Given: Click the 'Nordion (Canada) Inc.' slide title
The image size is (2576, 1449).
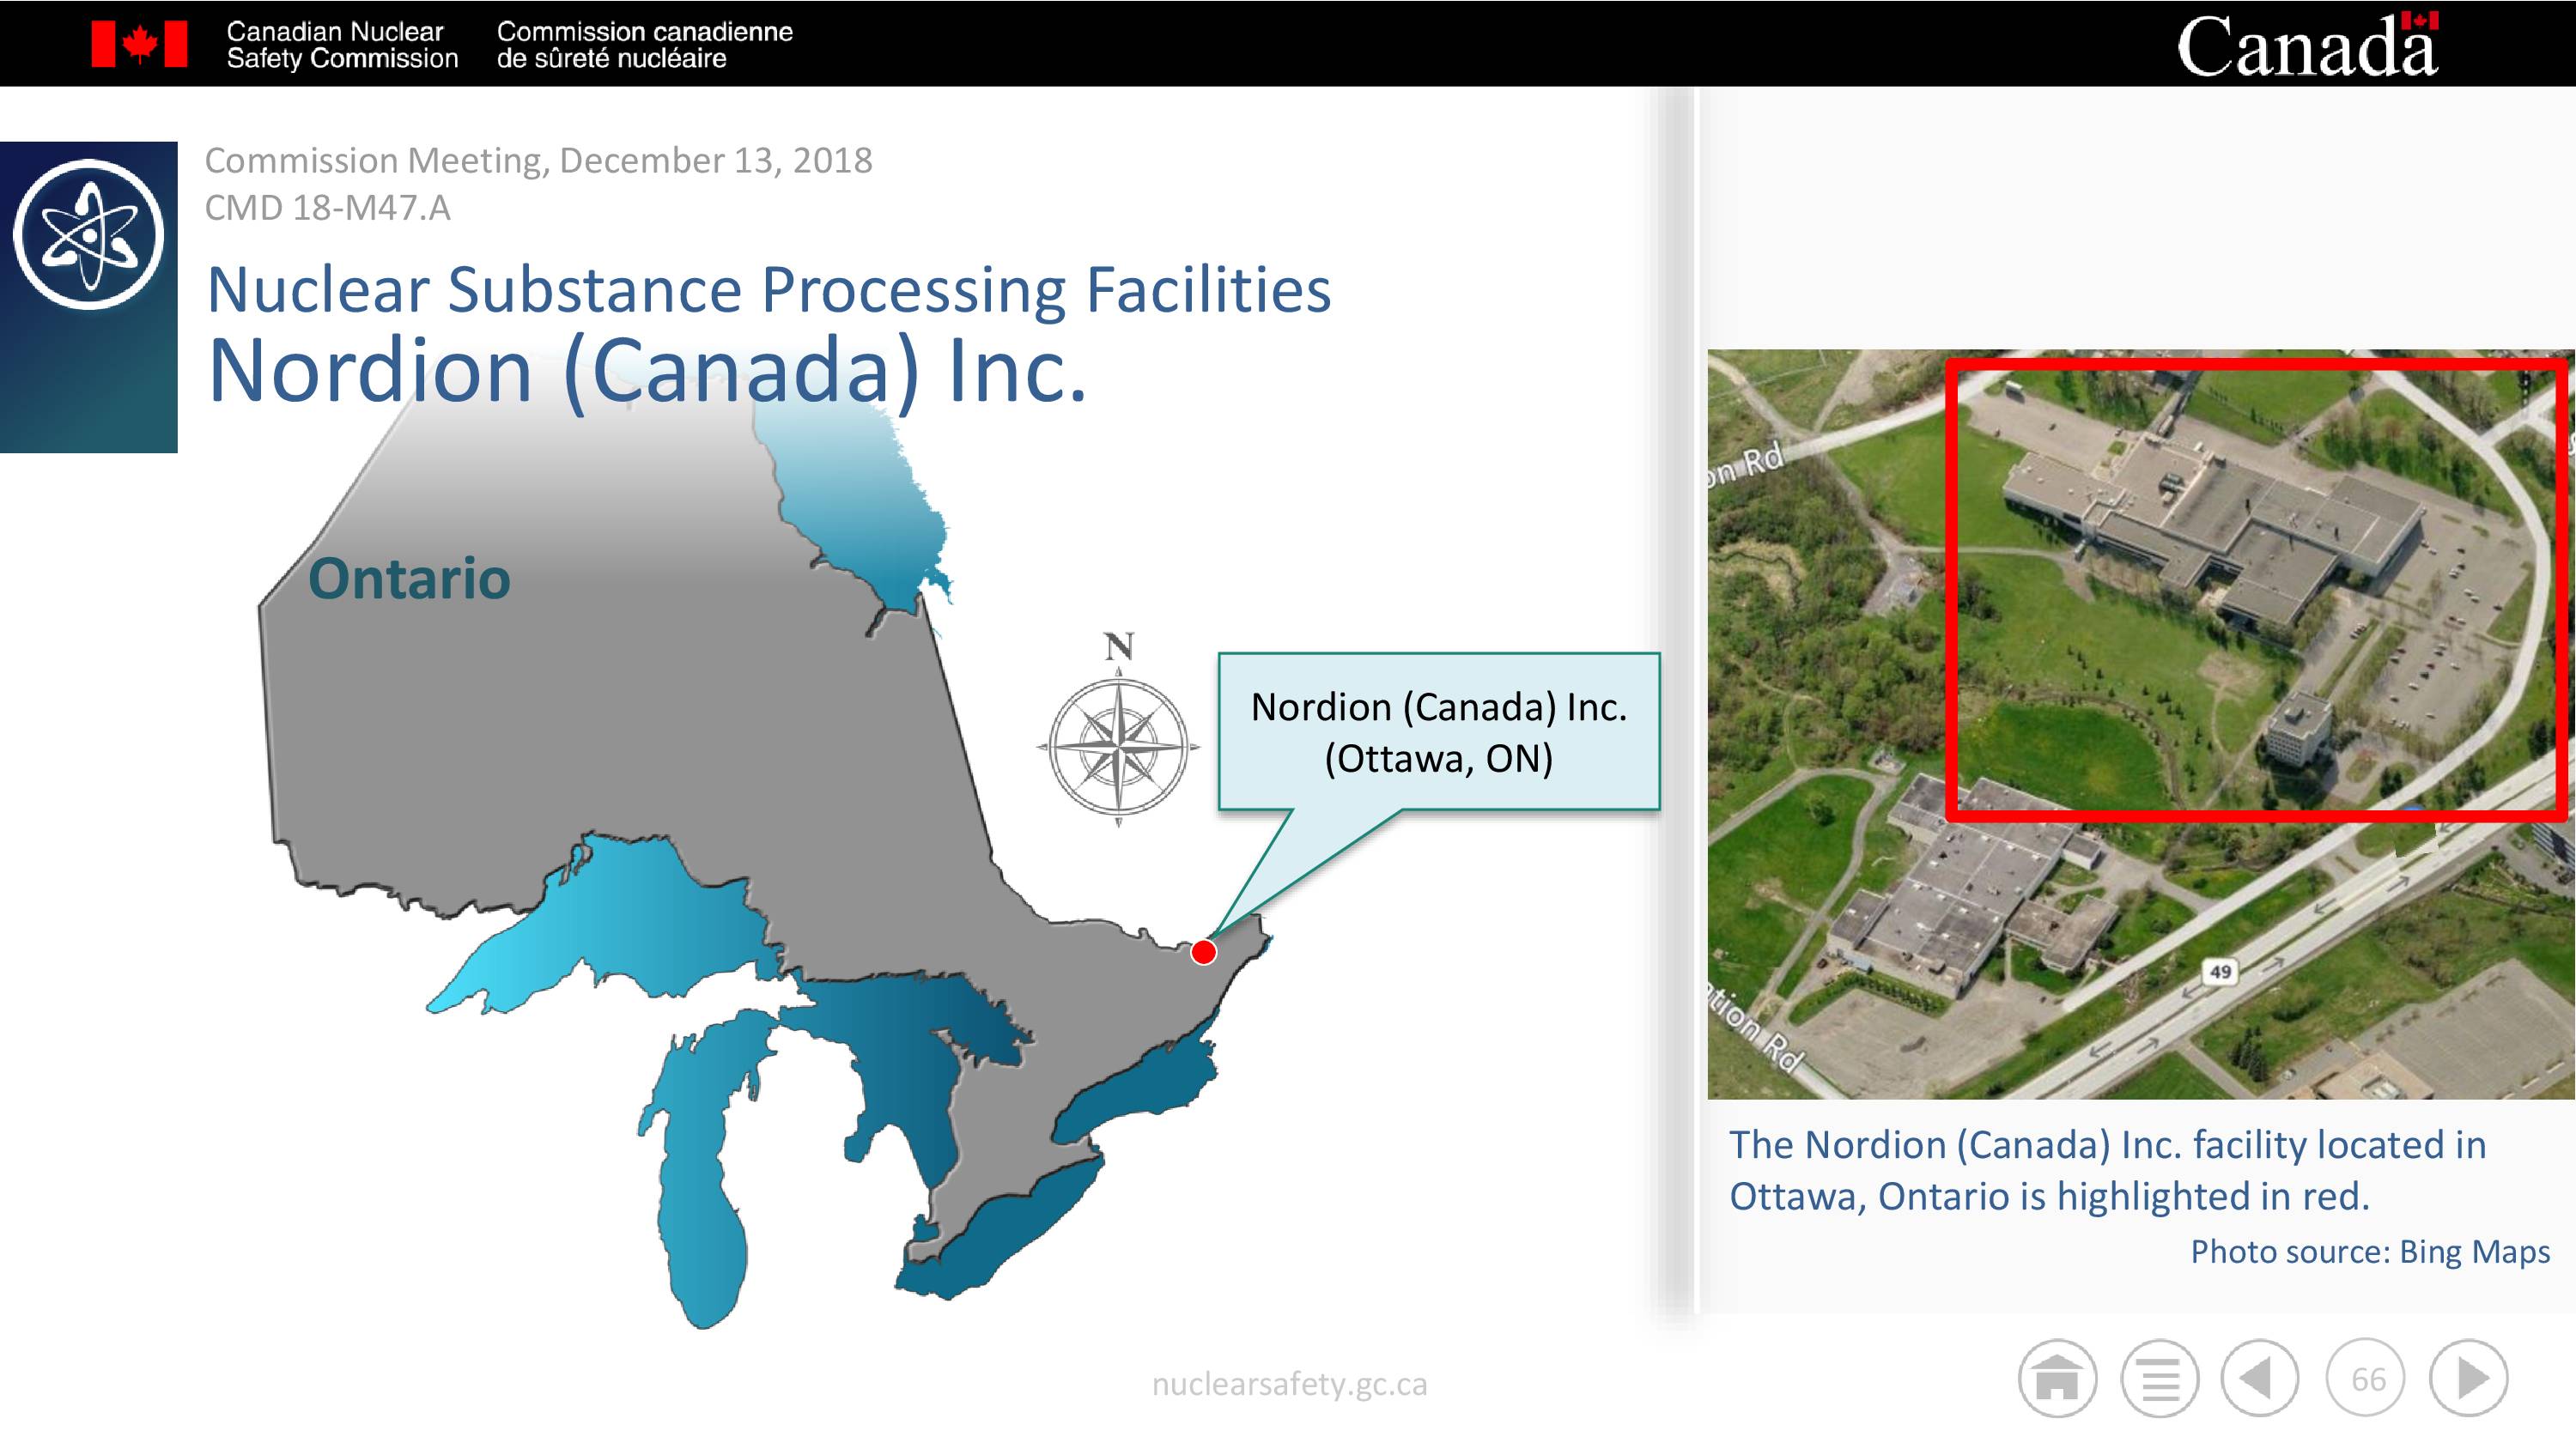Looking at the screenshot, I should coord(646,371).
